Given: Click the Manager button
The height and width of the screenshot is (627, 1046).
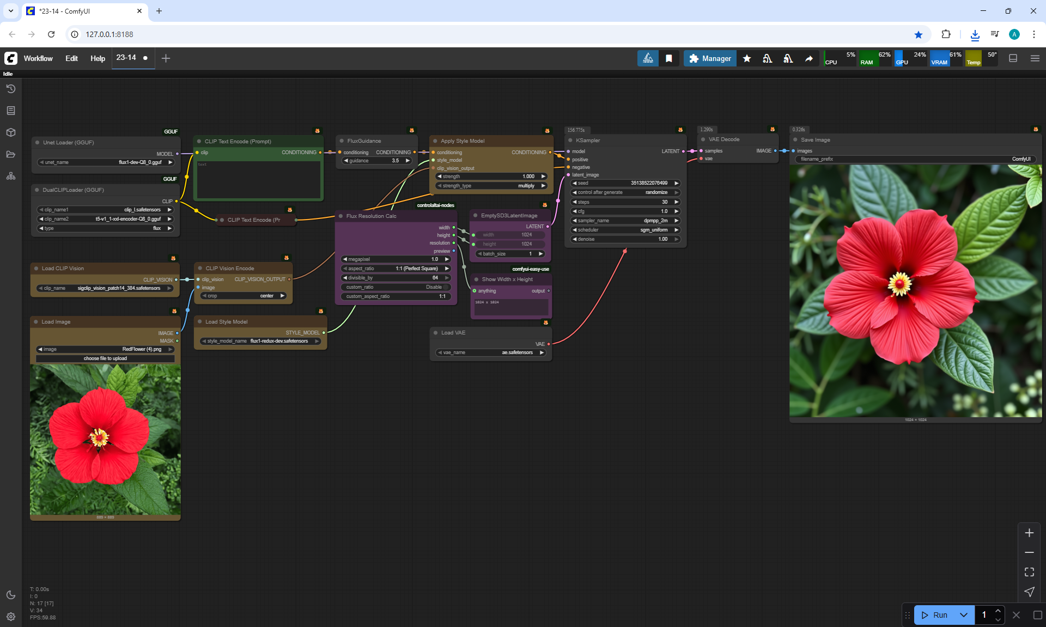Looking at the screenshot, I should 710,58.
